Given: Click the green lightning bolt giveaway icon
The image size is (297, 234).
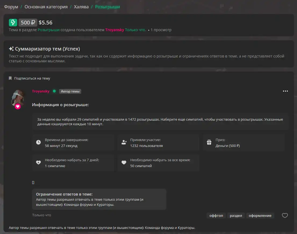Looking at the screenshot, I should point(13,23).
